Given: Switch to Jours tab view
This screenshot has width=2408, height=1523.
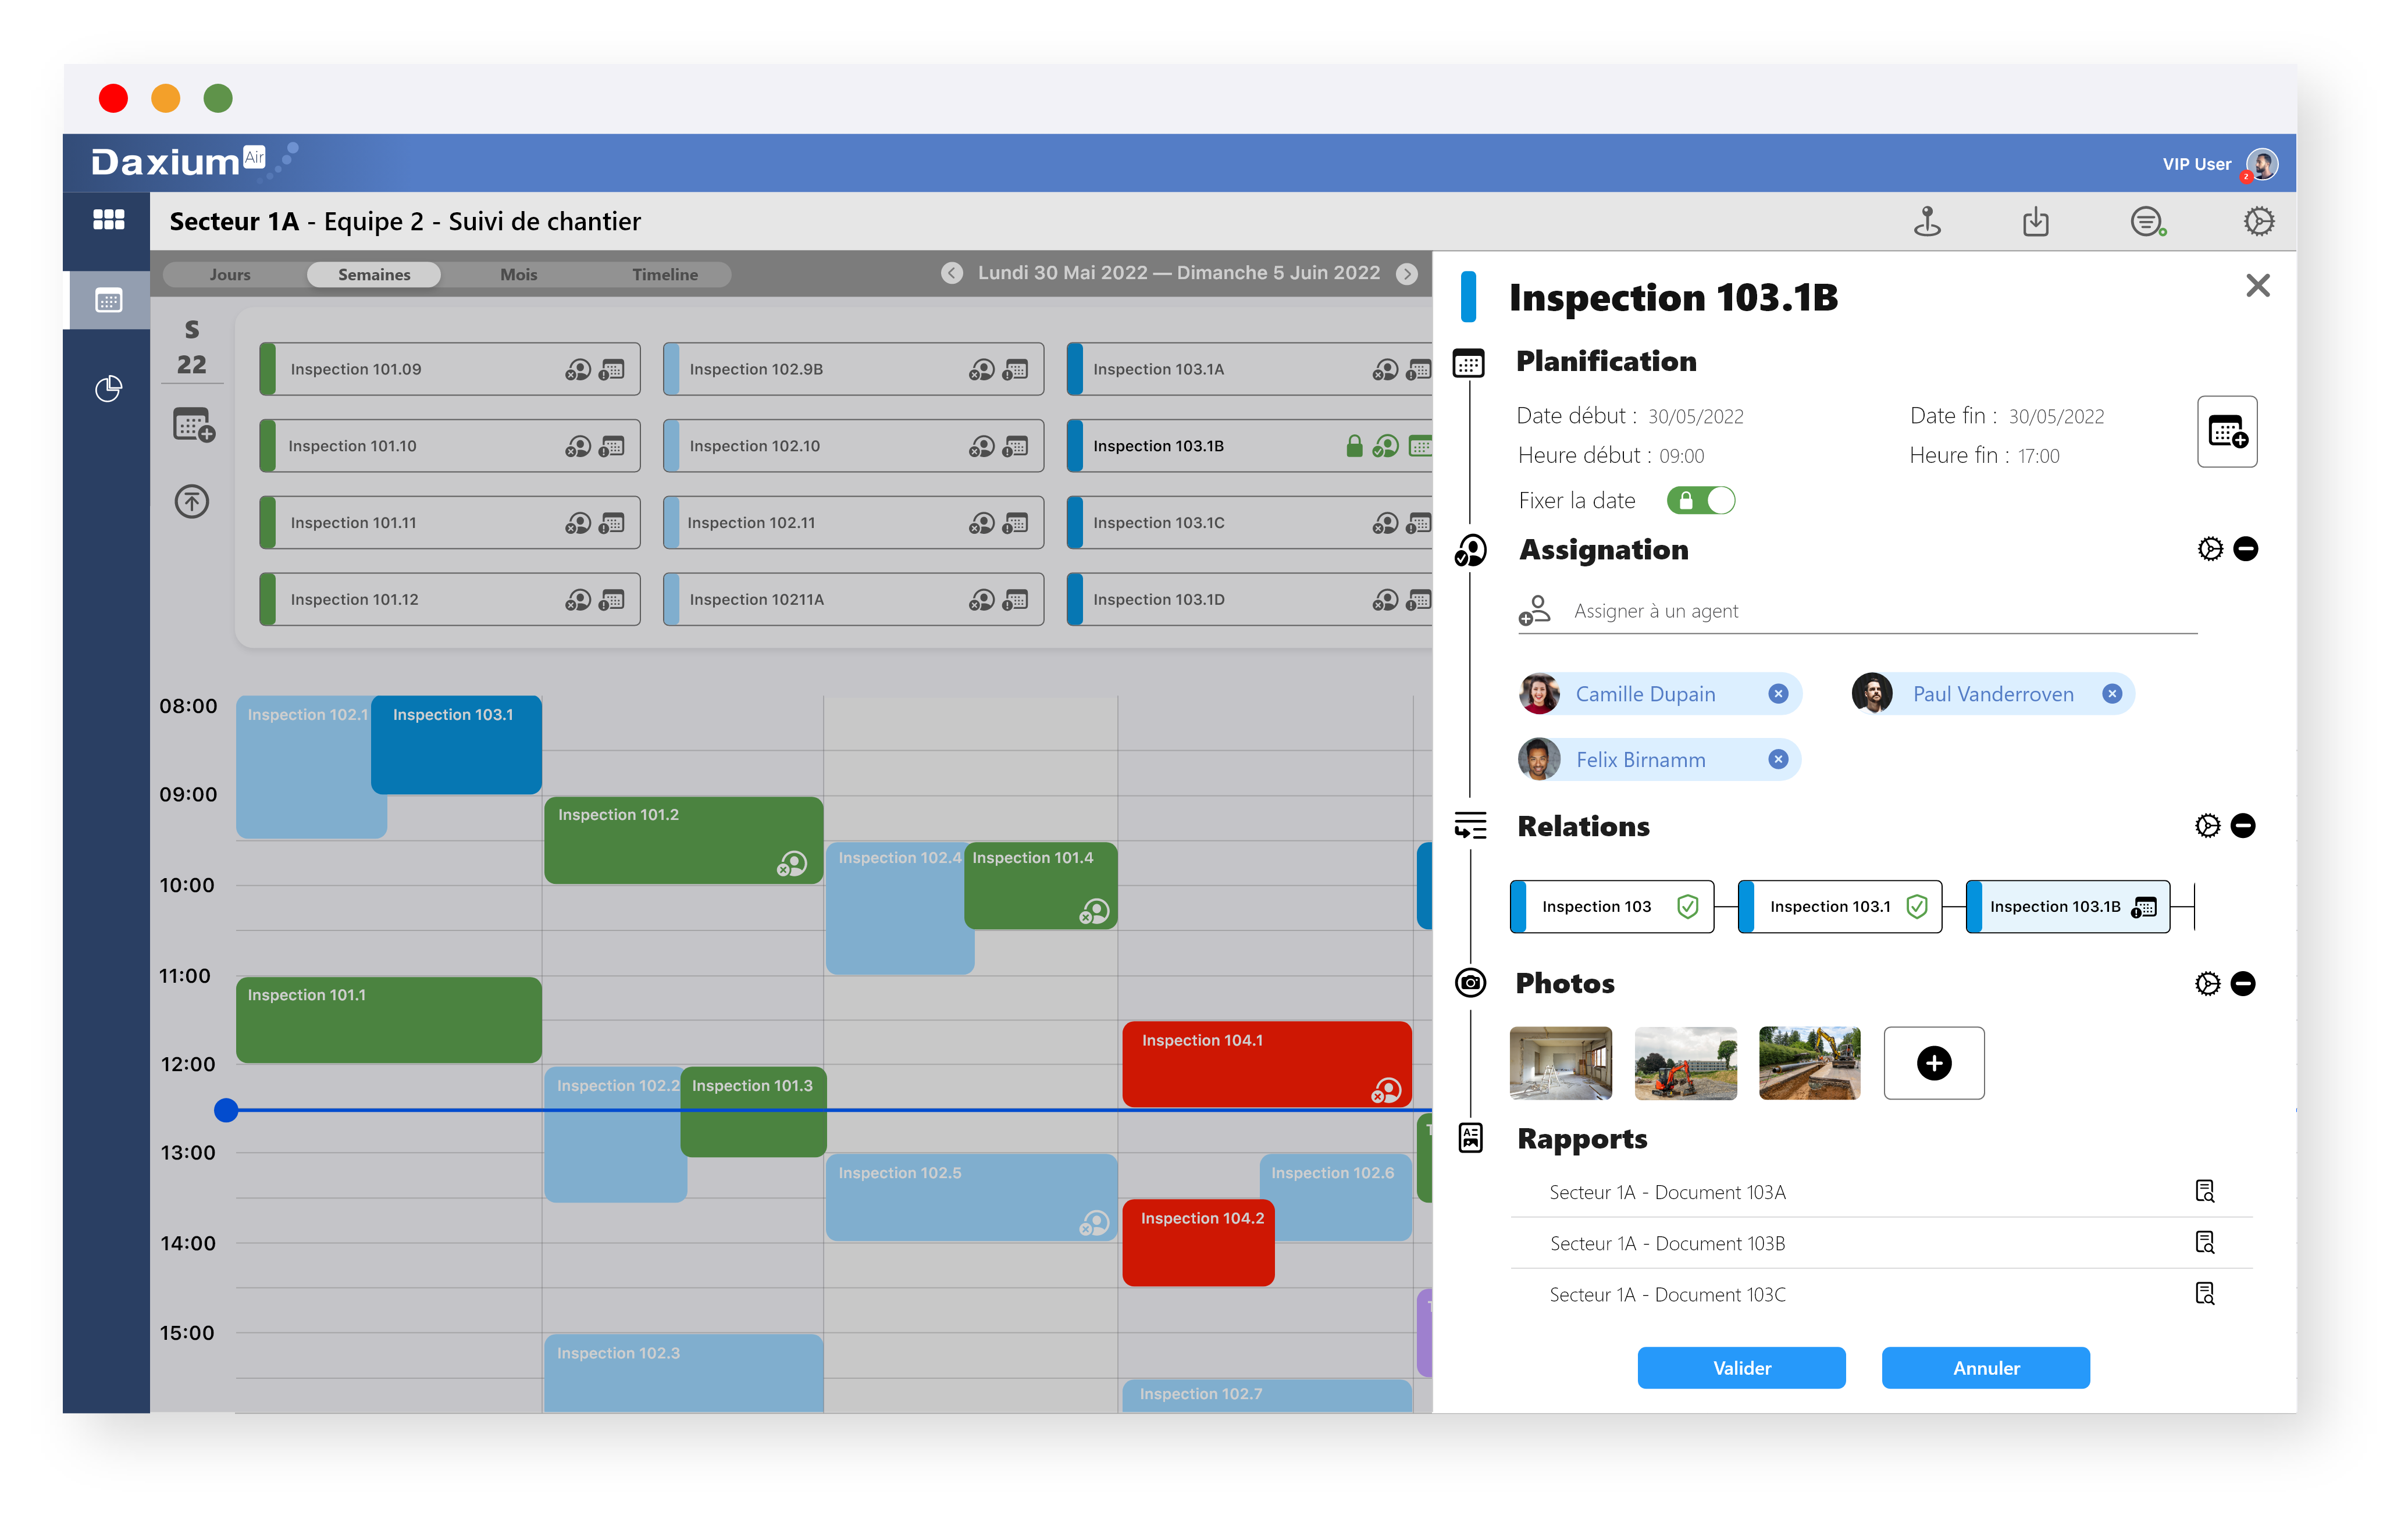Looking at the screenshot, I should (x=230, y=274).
